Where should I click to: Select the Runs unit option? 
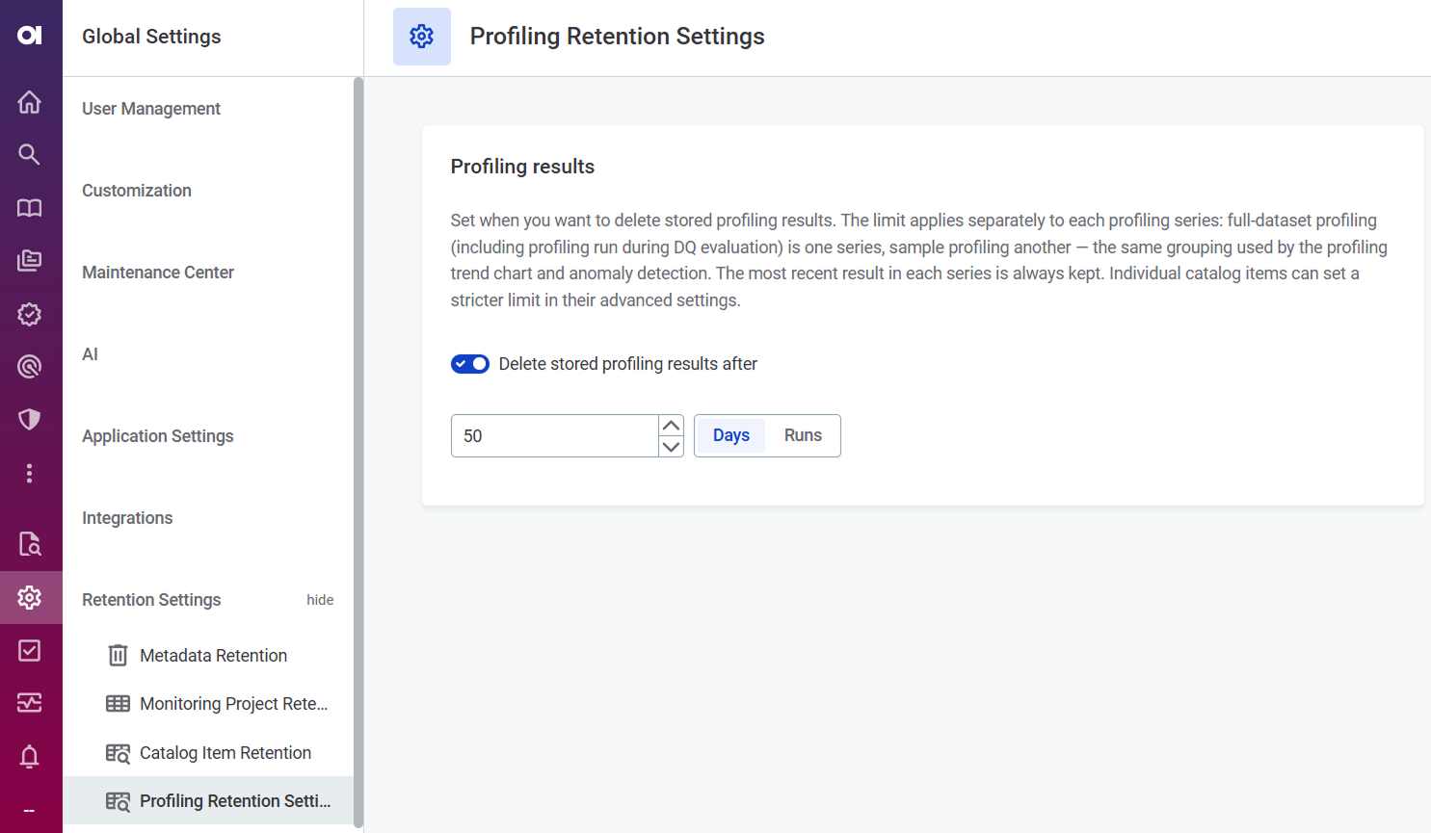coord(803,435)
